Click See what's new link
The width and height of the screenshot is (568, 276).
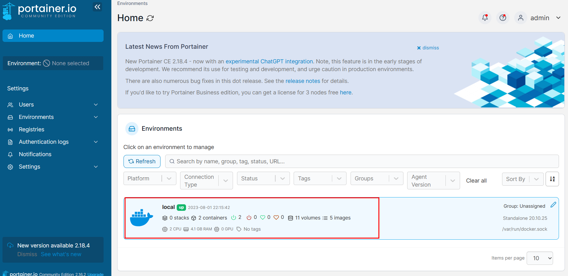click(61, 254)
